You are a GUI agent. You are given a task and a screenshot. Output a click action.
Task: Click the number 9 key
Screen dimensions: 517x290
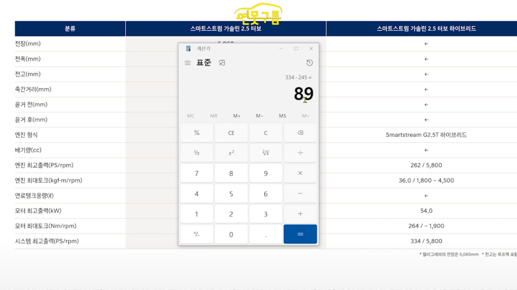click(x=266, y=173)
